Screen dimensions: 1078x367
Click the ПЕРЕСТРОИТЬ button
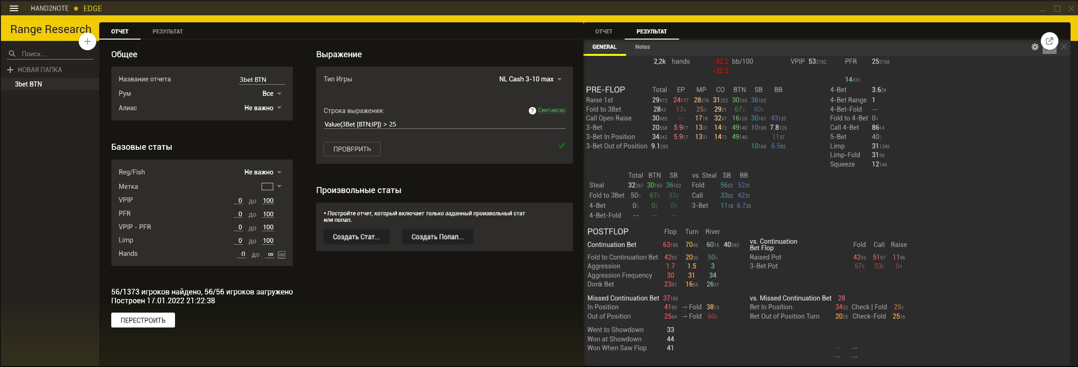tap(143, 320)
